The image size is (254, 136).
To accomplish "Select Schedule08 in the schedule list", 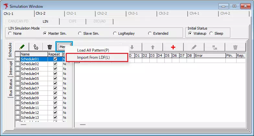I will (x=30, y=93).
